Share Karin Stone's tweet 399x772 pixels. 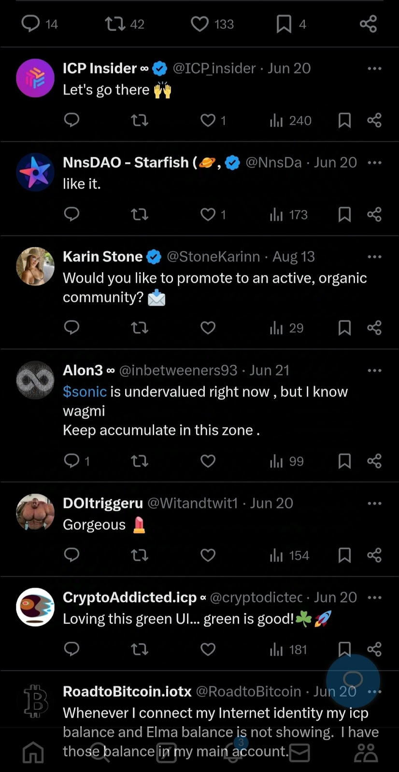point(374,328)
